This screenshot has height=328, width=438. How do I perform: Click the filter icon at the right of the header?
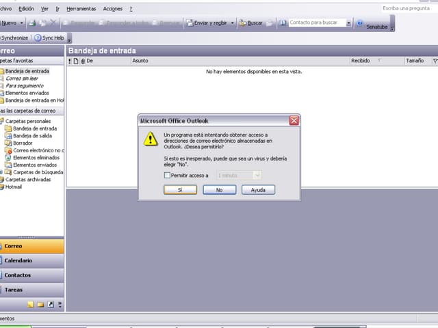[x=435, y=61]
